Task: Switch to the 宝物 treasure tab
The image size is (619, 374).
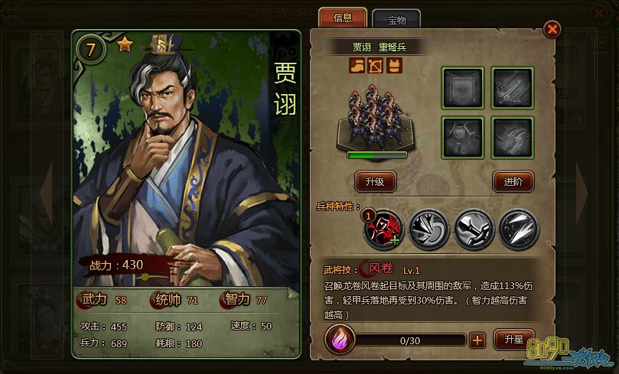Action: [x=396, y=19]
